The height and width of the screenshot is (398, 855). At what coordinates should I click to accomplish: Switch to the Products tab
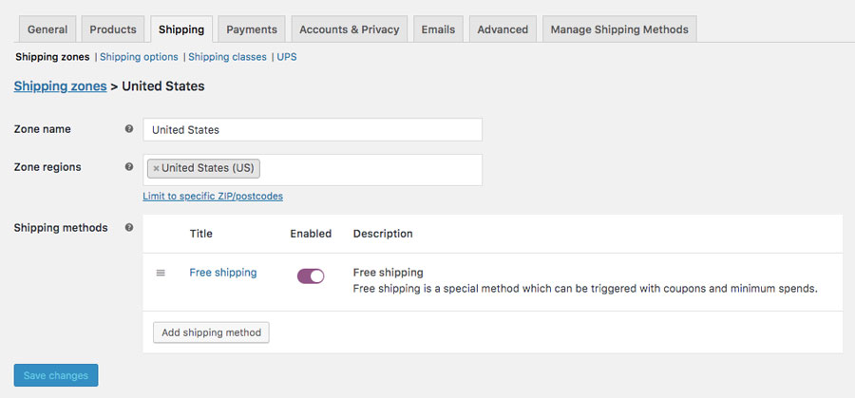[113, 29]
